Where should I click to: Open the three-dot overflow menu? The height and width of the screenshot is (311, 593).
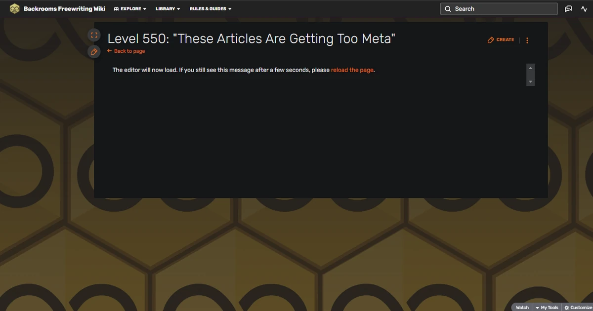(x=527, y=40)
